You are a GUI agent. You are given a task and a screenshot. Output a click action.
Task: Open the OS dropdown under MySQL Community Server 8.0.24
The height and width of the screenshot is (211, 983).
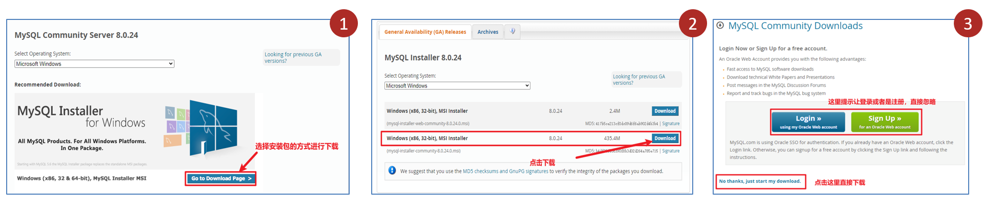point(94,64)
